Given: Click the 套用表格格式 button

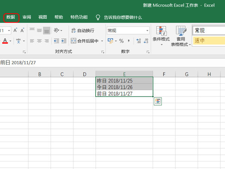Looking at the screenshot, I should click(x=181, y=36).
